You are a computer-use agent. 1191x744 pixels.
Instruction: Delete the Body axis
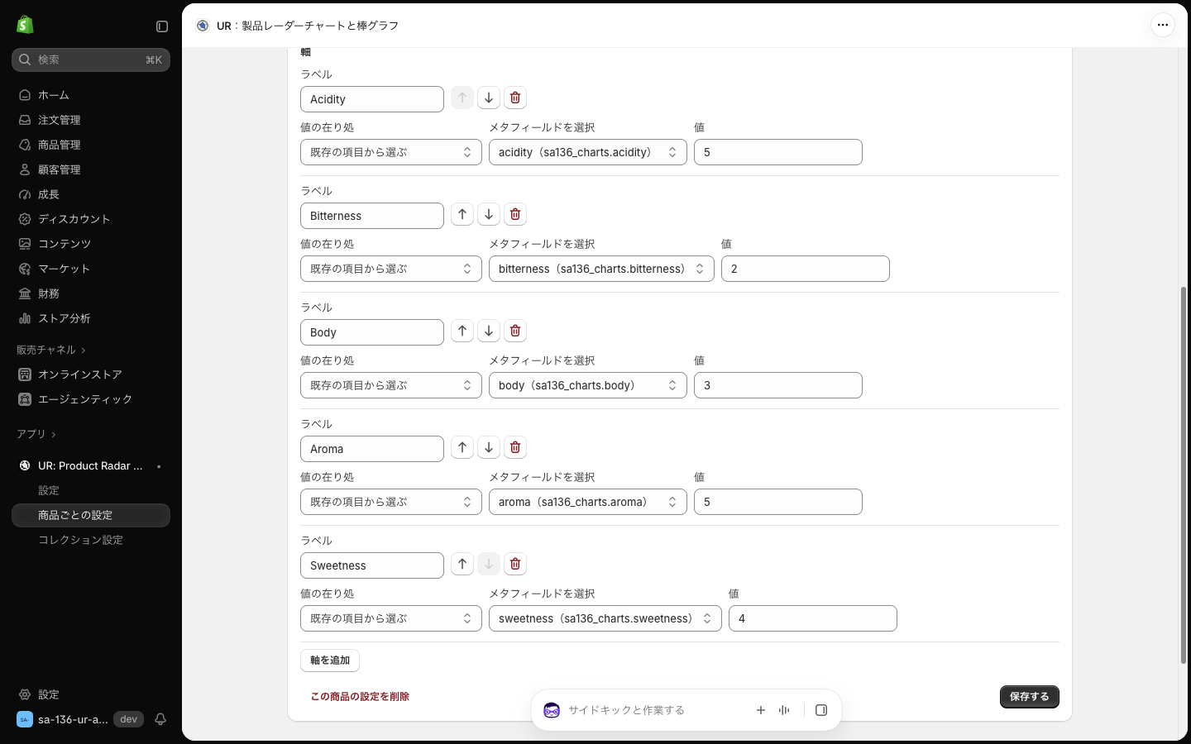point(515,331)
